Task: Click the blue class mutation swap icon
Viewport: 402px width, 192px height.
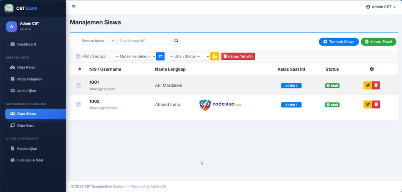Action: [x=160, y=56]
